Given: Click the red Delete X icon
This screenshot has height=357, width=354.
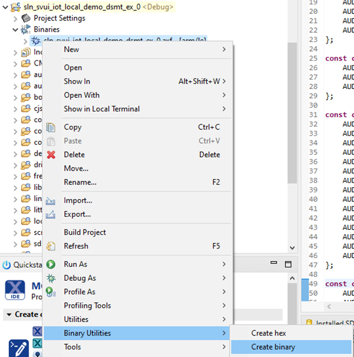Looking at the screenshot, I should click(51, 155).
